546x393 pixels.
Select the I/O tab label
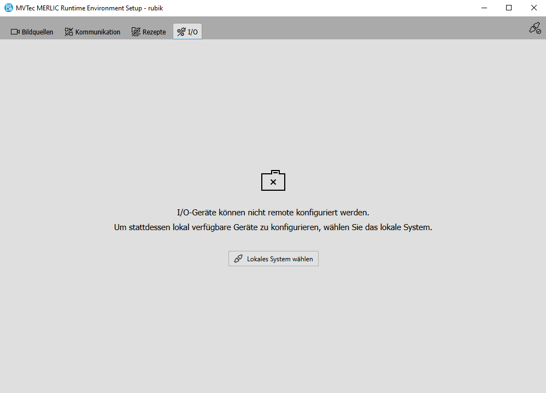pyautogui.click(x=193, y=32)
